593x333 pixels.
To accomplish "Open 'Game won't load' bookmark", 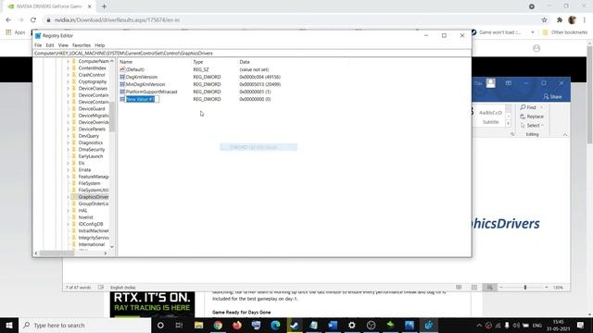I will [496, 32].
